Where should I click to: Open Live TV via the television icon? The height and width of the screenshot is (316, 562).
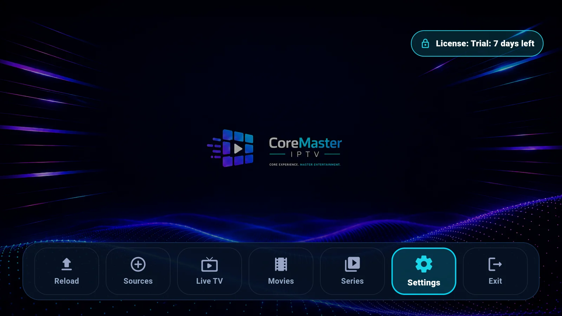209,264
